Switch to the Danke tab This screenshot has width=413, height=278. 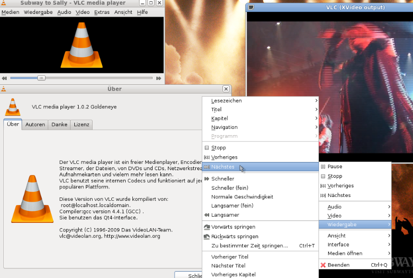pos(59,125)
